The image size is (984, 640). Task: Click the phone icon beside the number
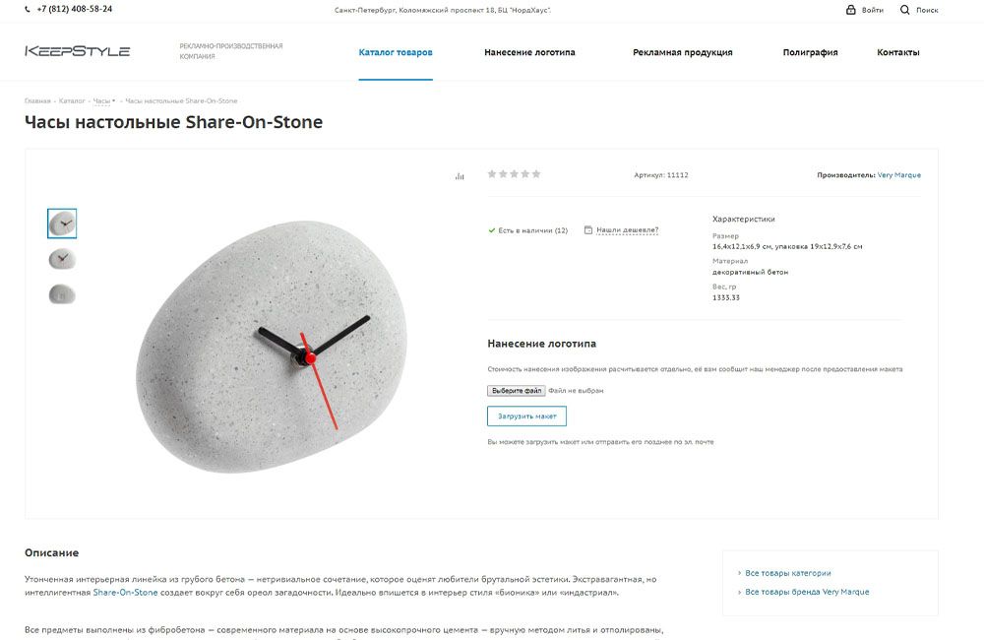(27, 10)
